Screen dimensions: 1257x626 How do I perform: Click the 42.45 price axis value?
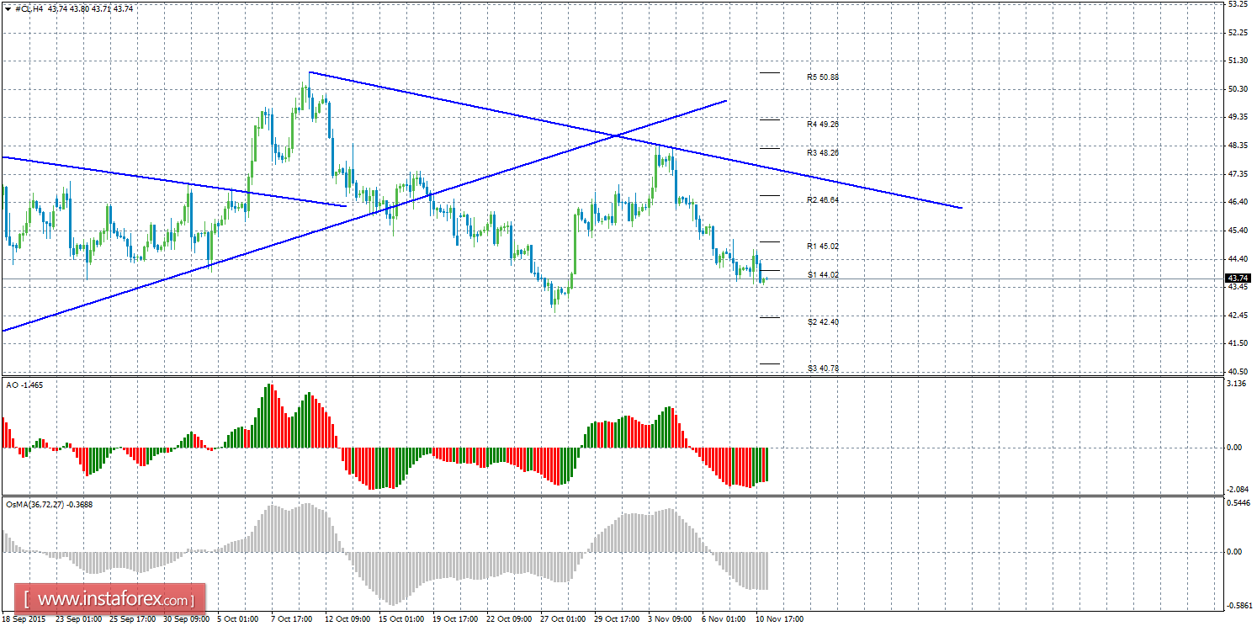(1238, 316)
